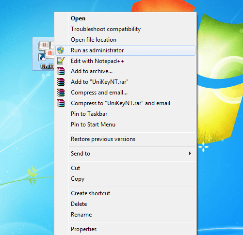Select Delete from the context menu
This screenshot has height=235, width=243.
tap(125, 204)
